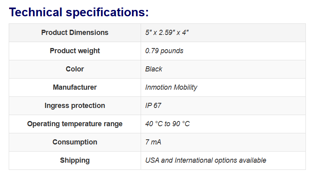The width and height of the screenshot is (313, 177).
Task: Click the 7 mA value
Action: (x=153, y=142)
